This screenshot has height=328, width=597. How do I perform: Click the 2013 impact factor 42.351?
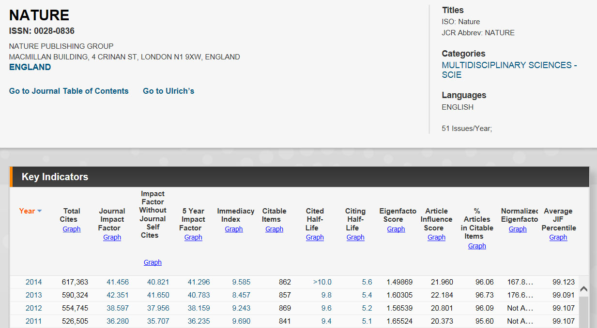pyautogui.click(x=118, y=295)
